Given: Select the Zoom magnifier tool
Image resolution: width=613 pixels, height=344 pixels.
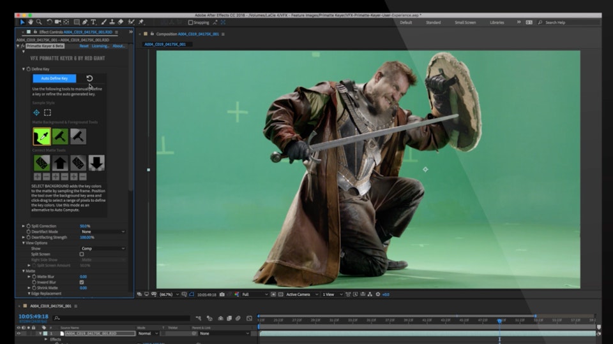Looking at the screenshot, I should pos(38,22).
